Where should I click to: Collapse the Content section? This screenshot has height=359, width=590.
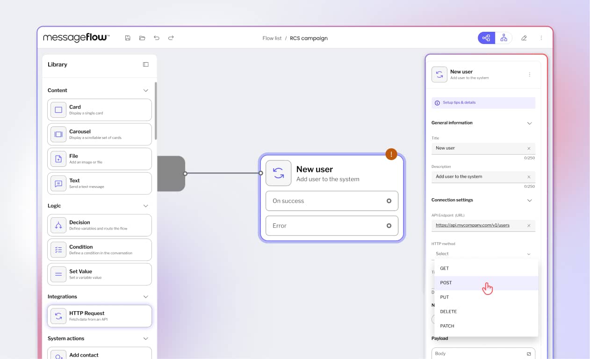click(146, 90)
